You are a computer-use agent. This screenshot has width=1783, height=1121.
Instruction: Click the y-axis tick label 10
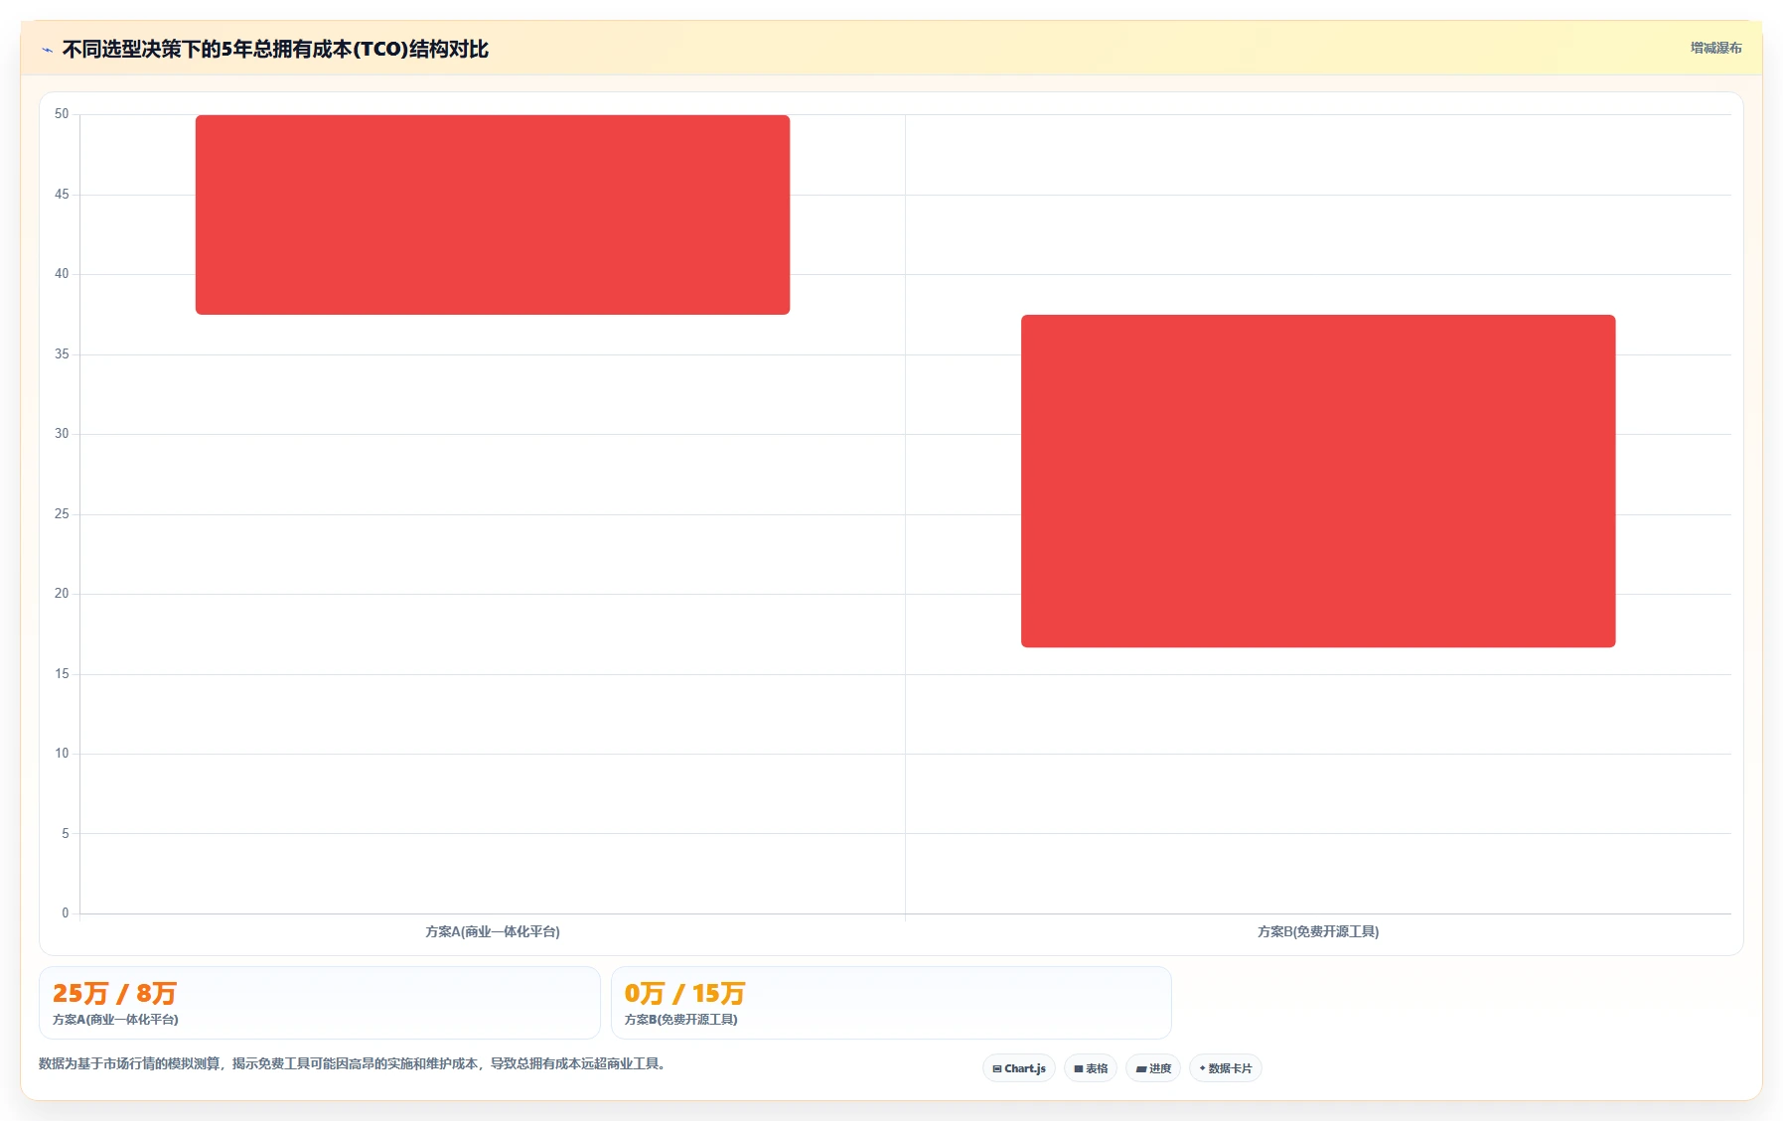[x=62, y=754]
